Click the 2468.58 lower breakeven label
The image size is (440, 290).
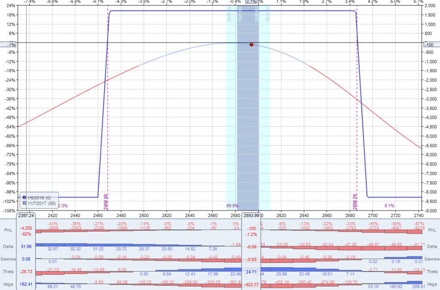point(106,201)
